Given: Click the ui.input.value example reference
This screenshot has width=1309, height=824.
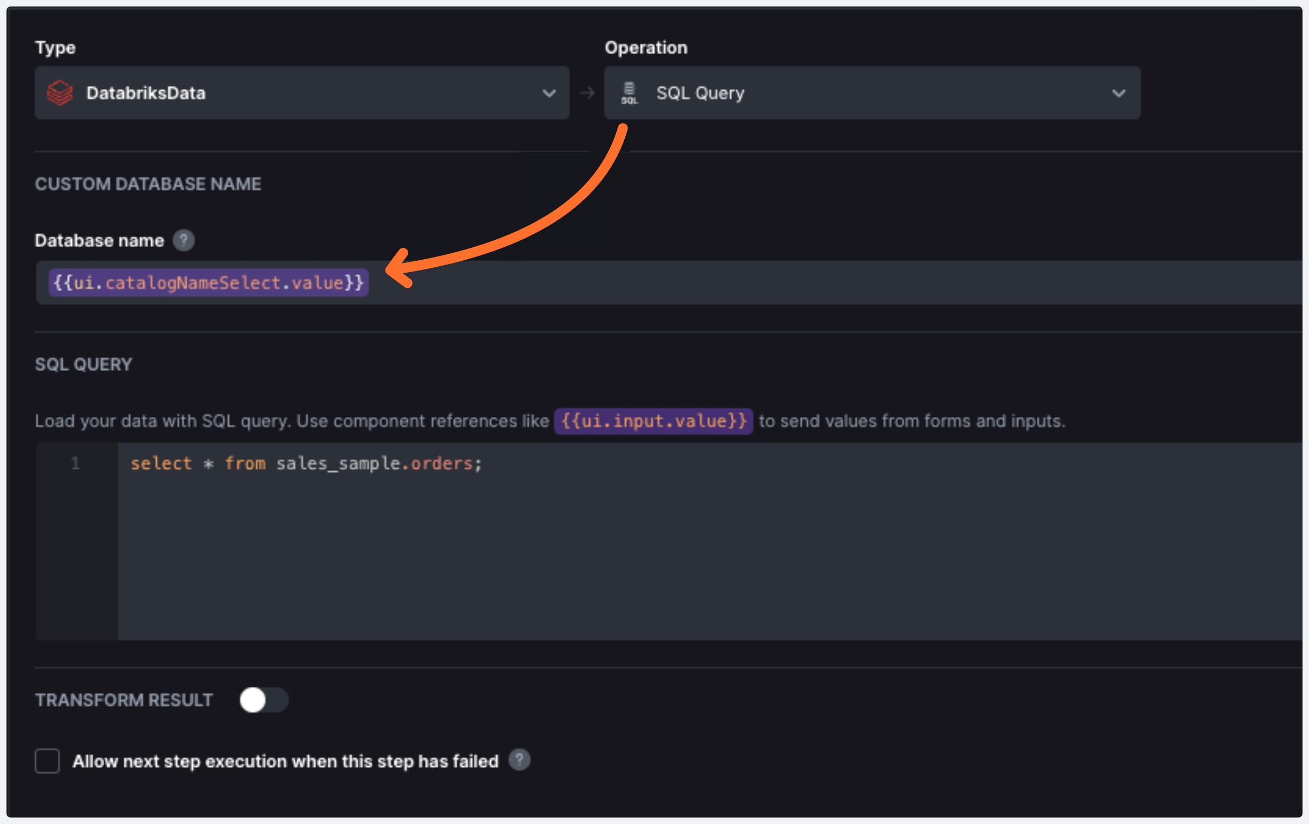Looking at the screenshot, I should click(653, 421).
